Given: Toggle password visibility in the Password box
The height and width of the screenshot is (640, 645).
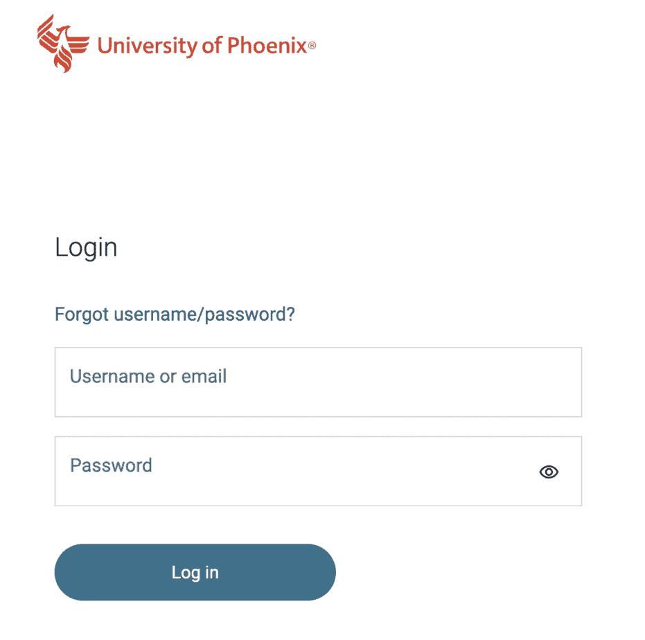Looking at the screenshot, I should pos(548,472).
